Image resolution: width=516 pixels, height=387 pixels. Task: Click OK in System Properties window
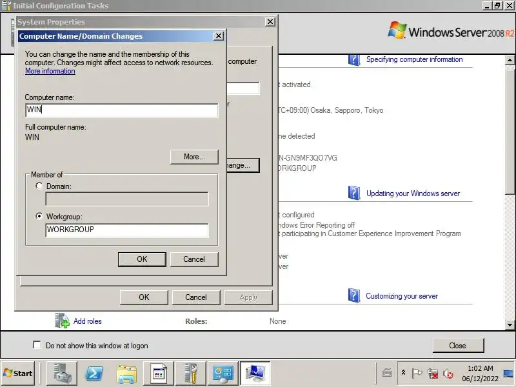tap(144, 297)
